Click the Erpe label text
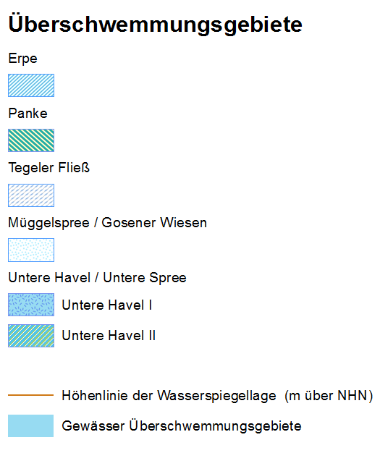 pyautogui.click(x=23, y=59)
